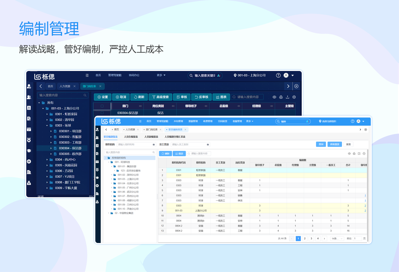Click the export icon in dark toolbar
This screenshot has height=272, width=399.
click(x=287, y=97)
